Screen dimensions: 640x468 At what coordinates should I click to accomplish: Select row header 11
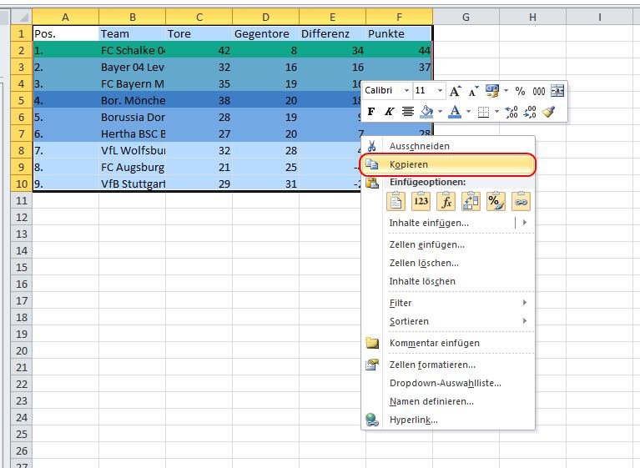(x=21, y=200)
